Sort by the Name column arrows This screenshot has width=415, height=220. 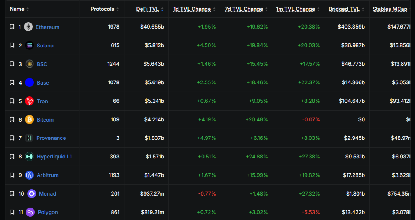[x=28, y=9]
